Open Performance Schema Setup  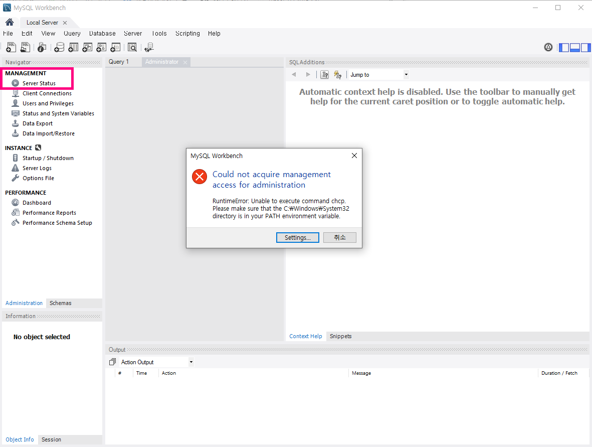click(x=57, y=223)
